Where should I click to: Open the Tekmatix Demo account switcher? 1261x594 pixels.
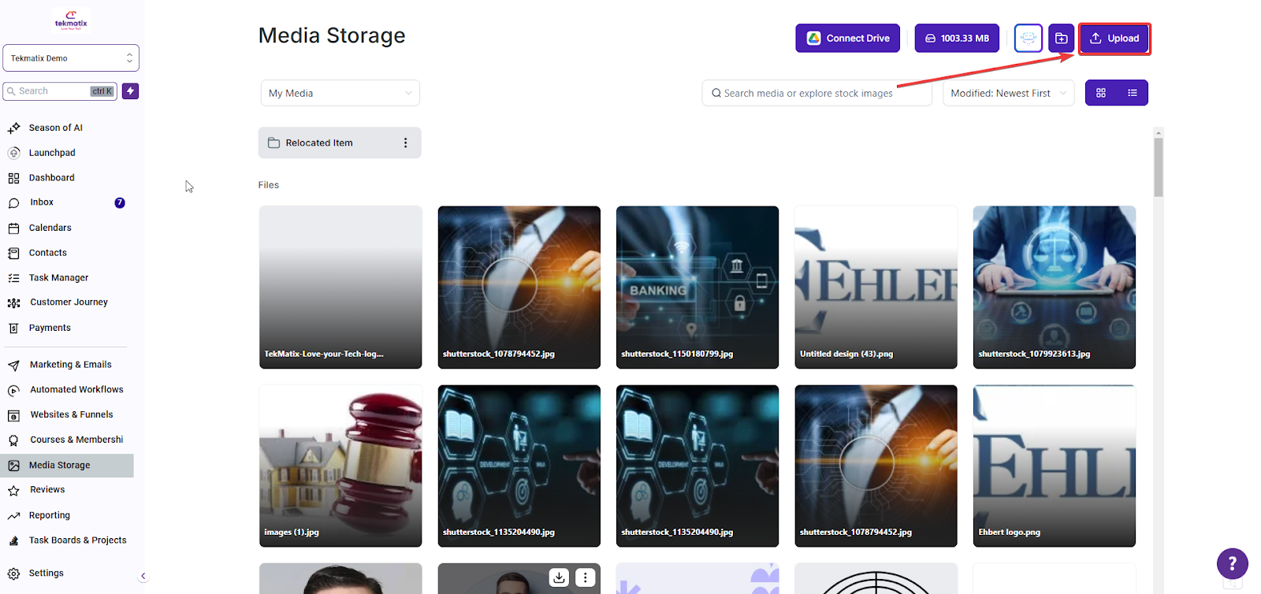click(71, 58)
